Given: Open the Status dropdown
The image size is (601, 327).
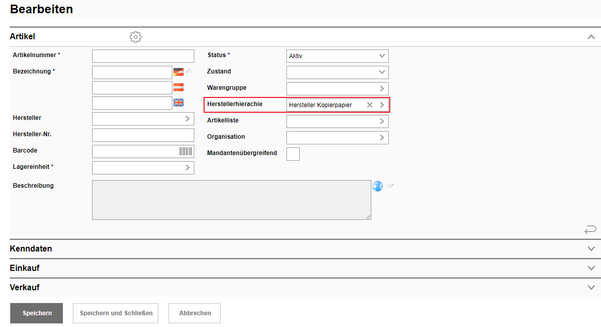Looking at the screenshot, I should [x=382, y=56].
